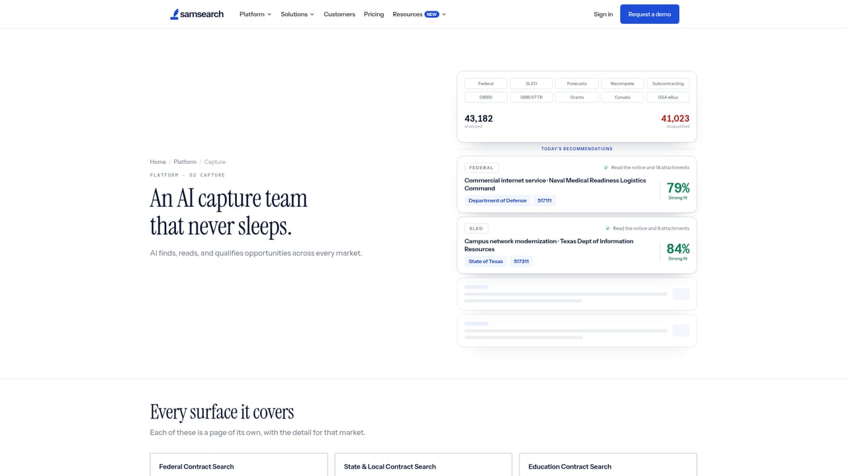The image size is (847, 476).
Task: Click the Every surface it covers heading
Action: coord(222,412)
